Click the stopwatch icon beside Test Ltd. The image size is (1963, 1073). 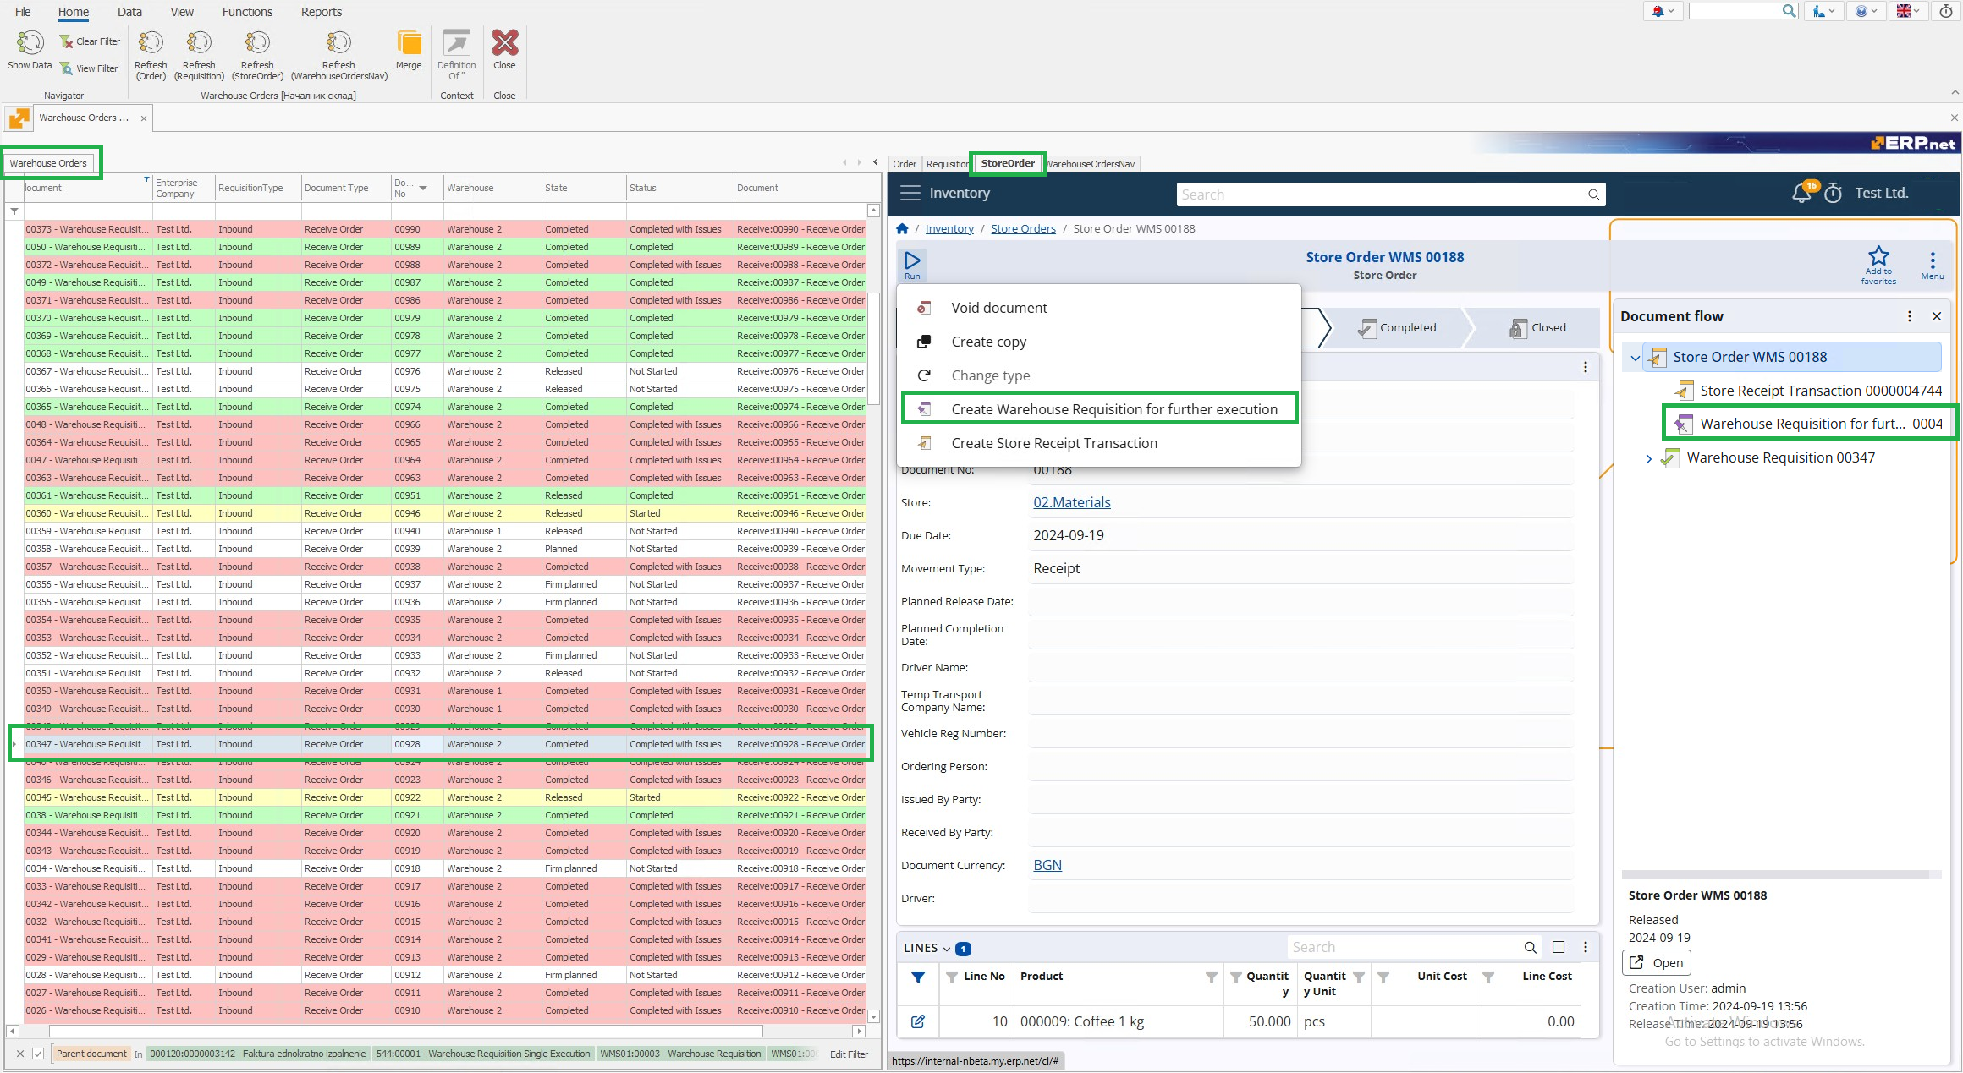tap(1834, 194)
